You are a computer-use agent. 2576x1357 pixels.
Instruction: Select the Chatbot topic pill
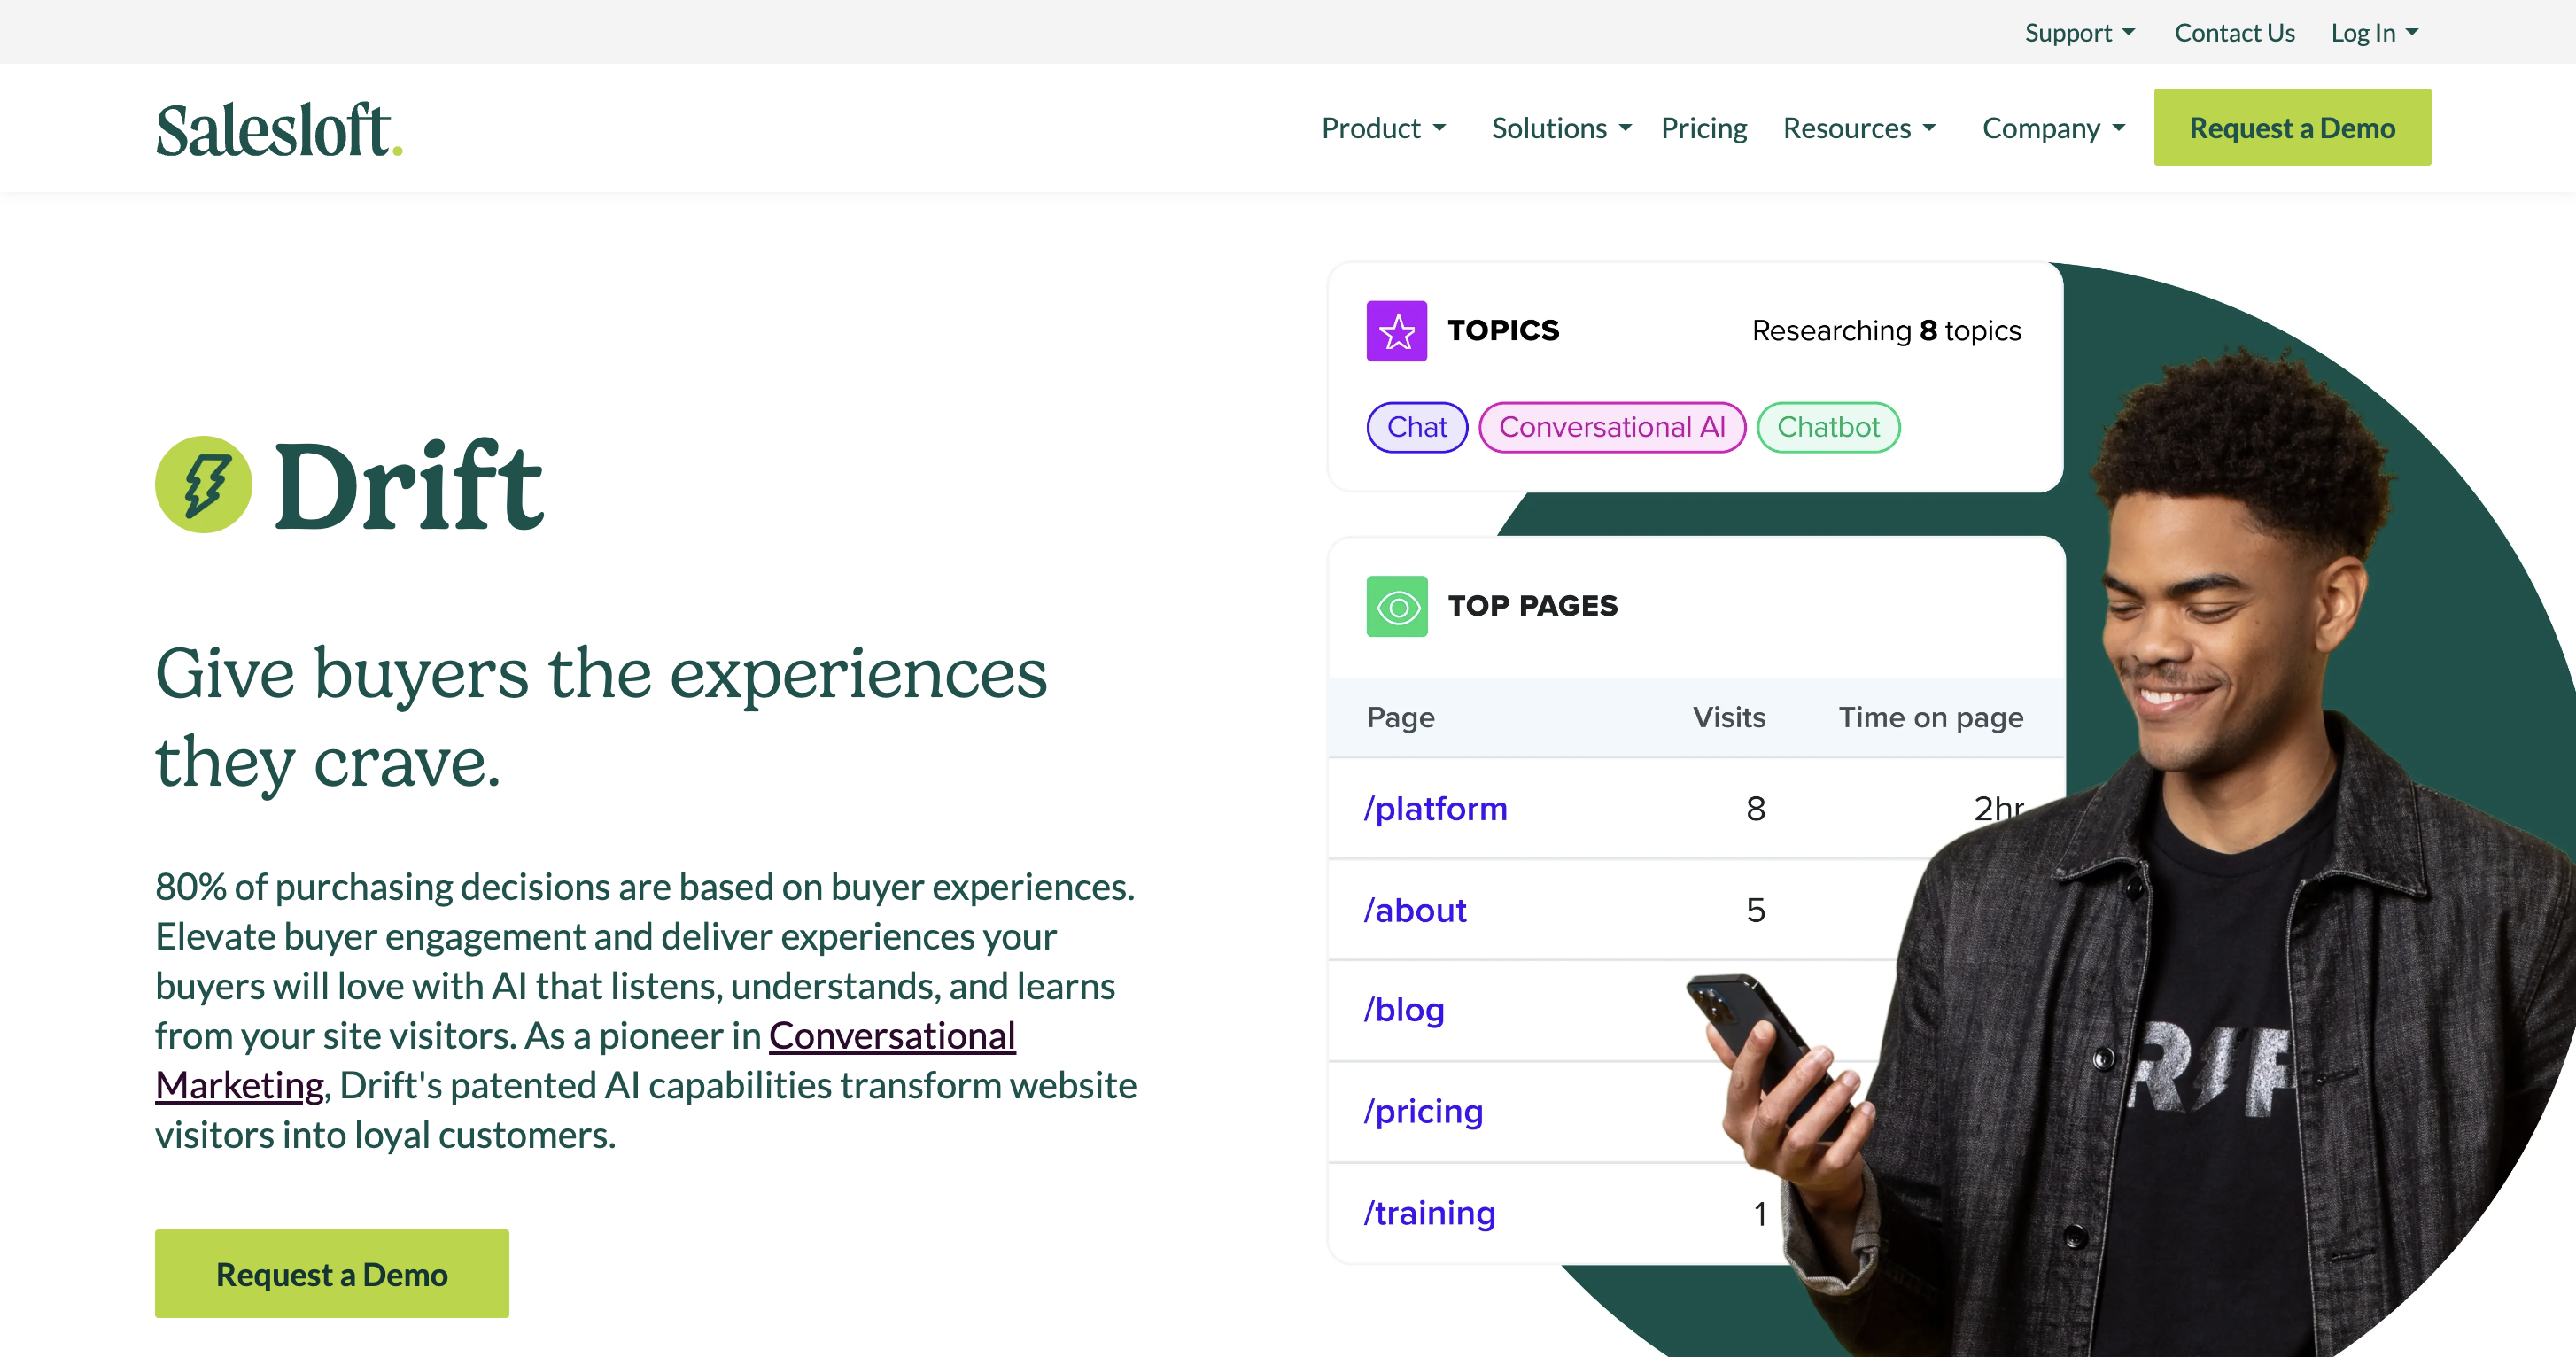[x=1828, y=427]
